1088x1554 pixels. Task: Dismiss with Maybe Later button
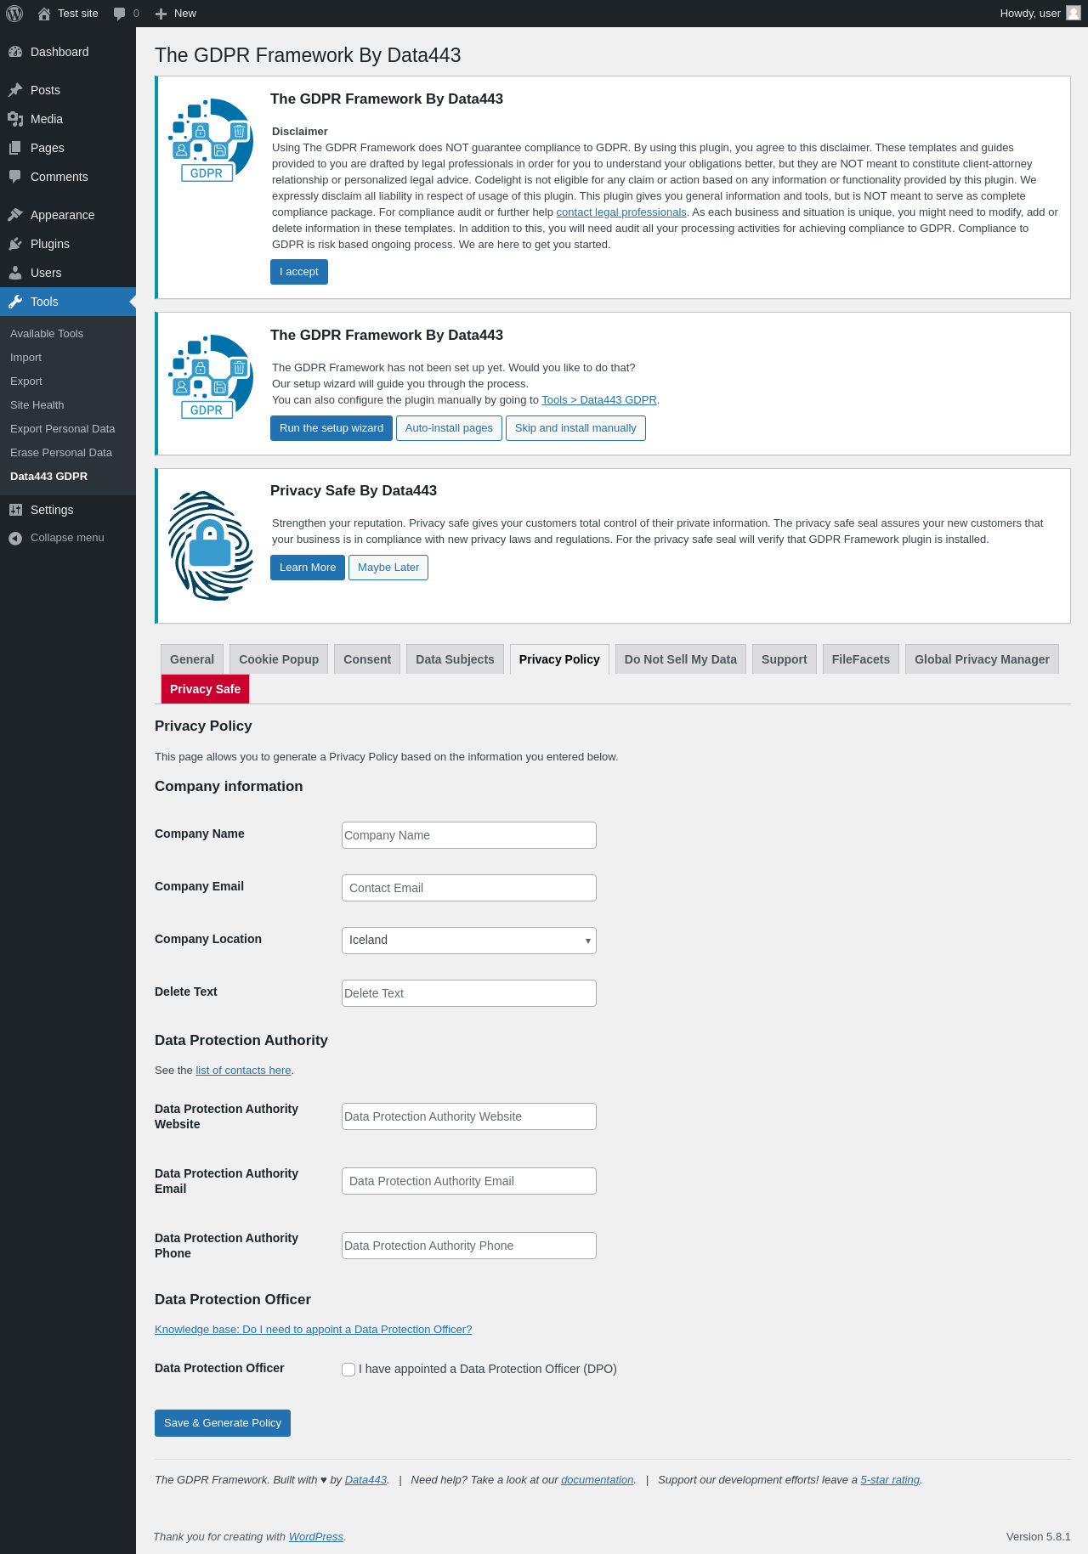pos(388,568)
